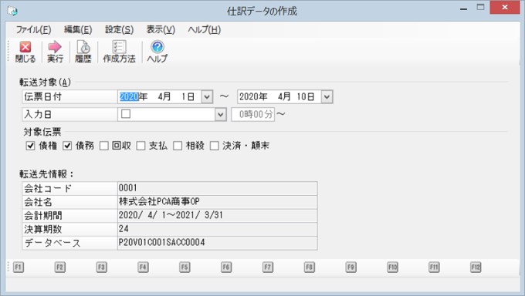
Task: Uncheck the 債権 checkbox
Action: 30,146
